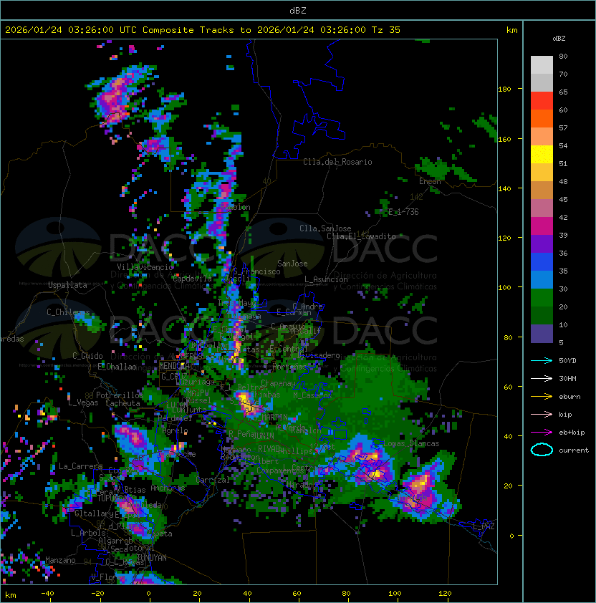Click the 'Clla.del_Rosario' map label
This screenshot has height=603, width=596.
click(x=337, y=162)
